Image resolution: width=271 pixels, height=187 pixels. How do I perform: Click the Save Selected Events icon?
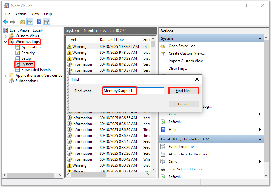[163, 169]
